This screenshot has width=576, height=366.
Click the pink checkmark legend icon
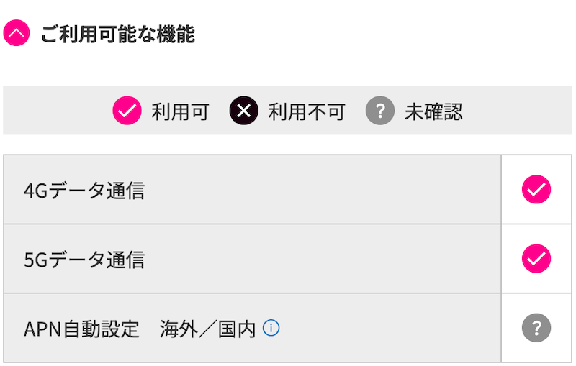click(127, 111)
